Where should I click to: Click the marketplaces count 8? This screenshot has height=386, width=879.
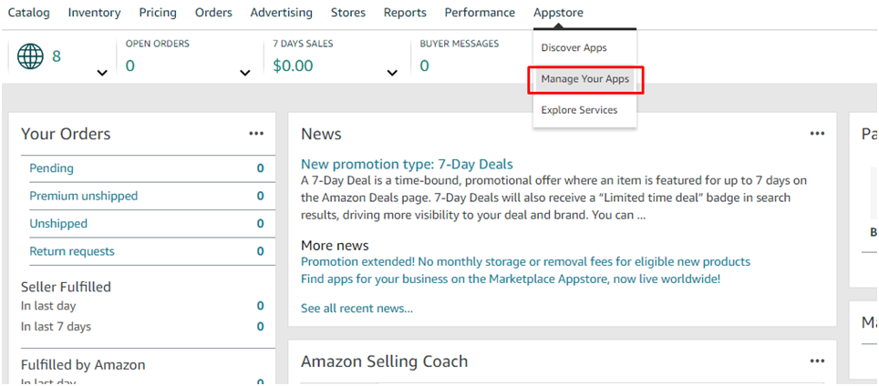click(x=56, y=56)
